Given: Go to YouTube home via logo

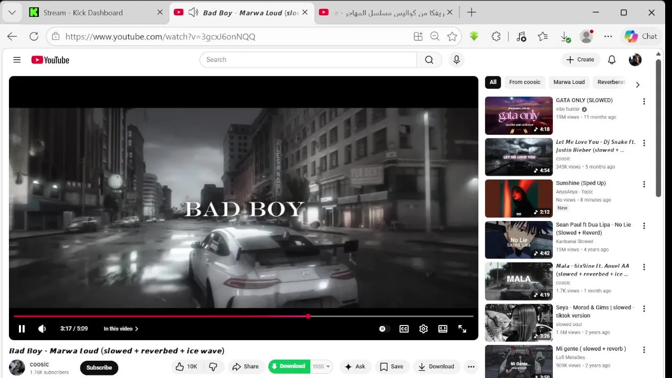Looking at the screenshot, I should [x=50, y=60].
